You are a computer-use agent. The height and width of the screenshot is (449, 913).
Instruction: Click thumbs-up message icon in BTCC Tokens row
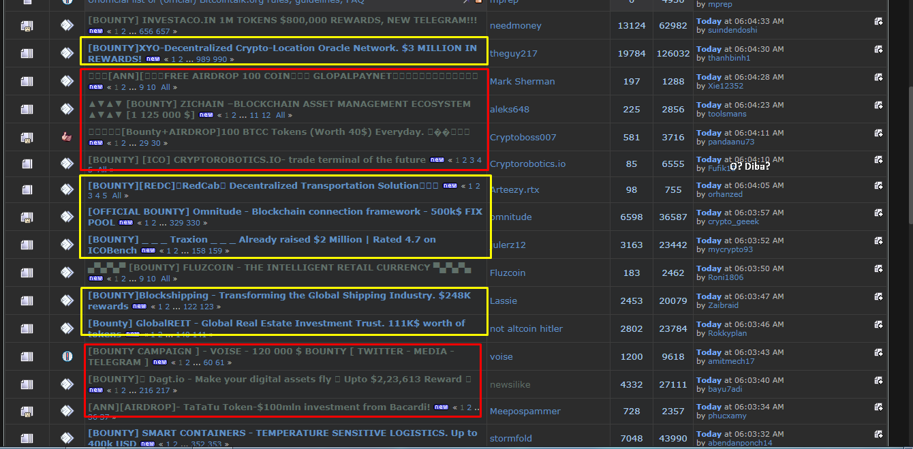coord(67,137)
